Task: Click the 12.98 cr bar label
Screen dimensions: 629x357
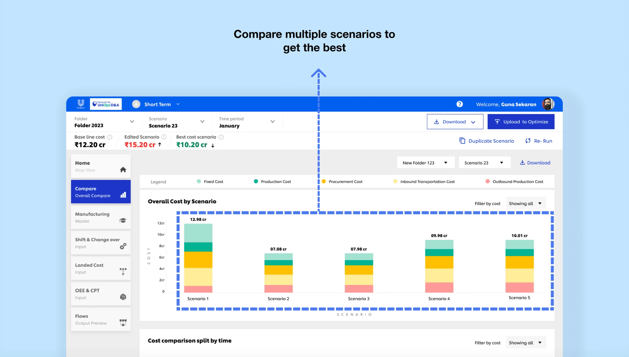Action: [x=198, y=219]
